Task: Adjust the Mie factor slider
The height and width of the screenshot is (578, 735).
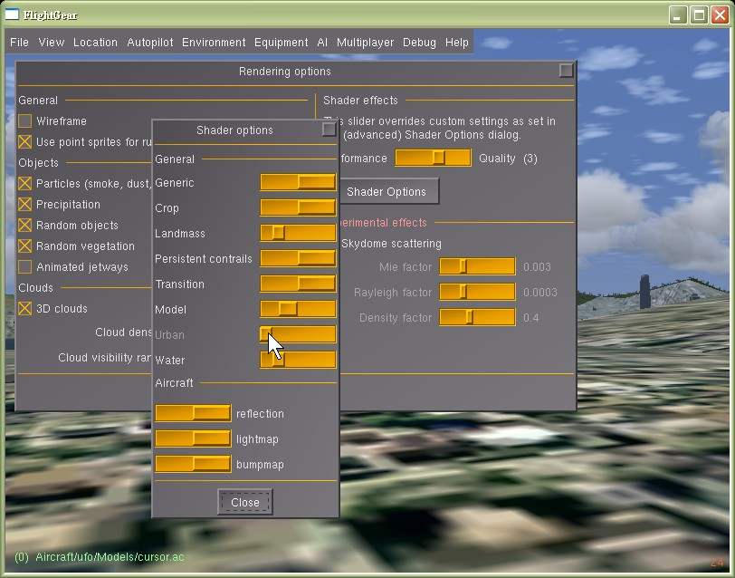Action: pyautogui.click(x=477, y=266)
